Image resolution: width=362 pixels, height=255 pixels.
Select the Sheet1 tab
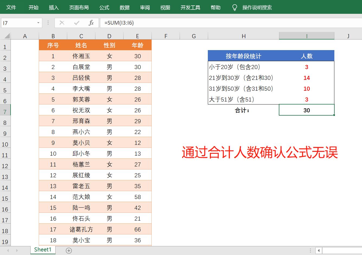tap(42, 250)
